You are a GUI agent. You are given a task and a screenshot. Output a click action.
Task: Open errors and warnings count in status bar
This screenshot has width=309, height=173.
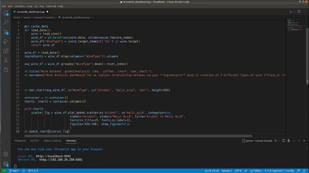click(x=33, y=171)
